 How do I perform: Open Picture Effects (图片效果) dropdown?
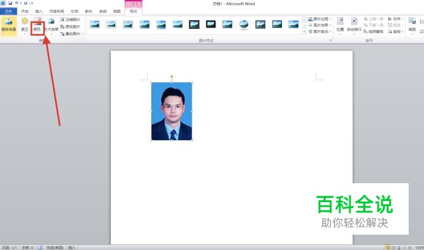pos(320,25)
